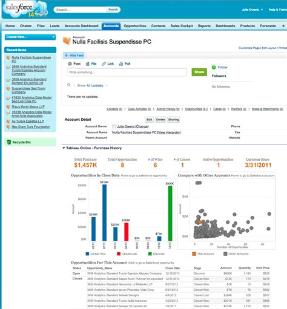This screenshot has width=287, height=309.
Task: Click the Help & Training link
Action: click(x=278, y=10)
